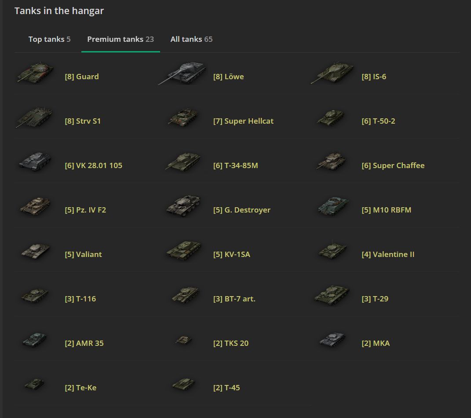Select the IS-6 tank icon
The height and width of the screenshot is (418, 471).
coord(332,73)
